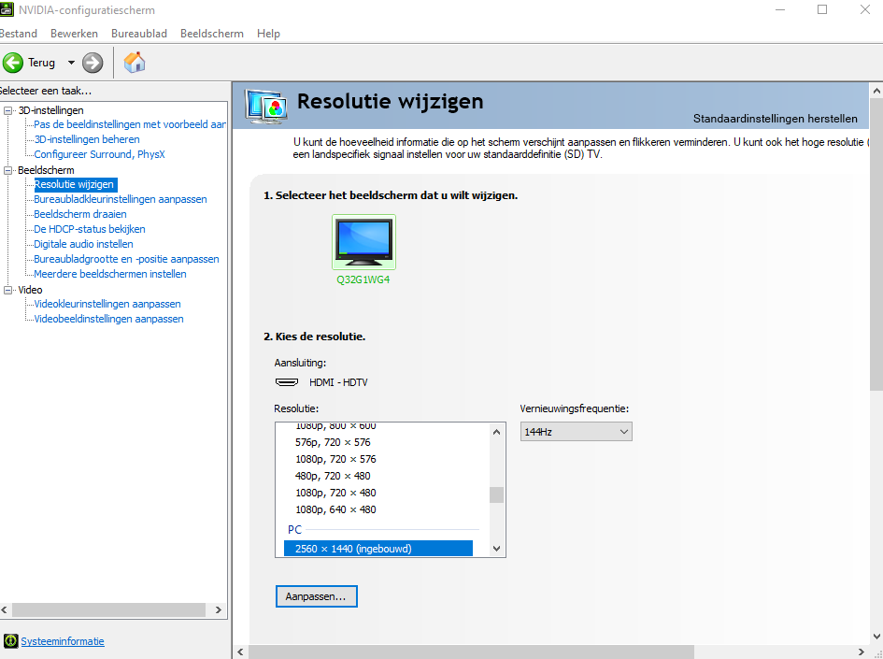Open Bureaubladkleurinstellingen aanpassen
This screenshot has width=883, height=659.
tap(121, 199)
